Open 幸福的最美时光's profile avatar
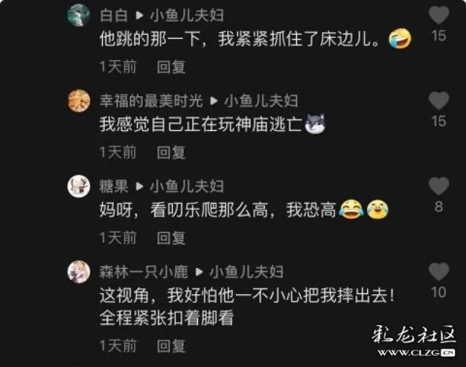Viewport: 466px width, 367px height. (79, 101)
